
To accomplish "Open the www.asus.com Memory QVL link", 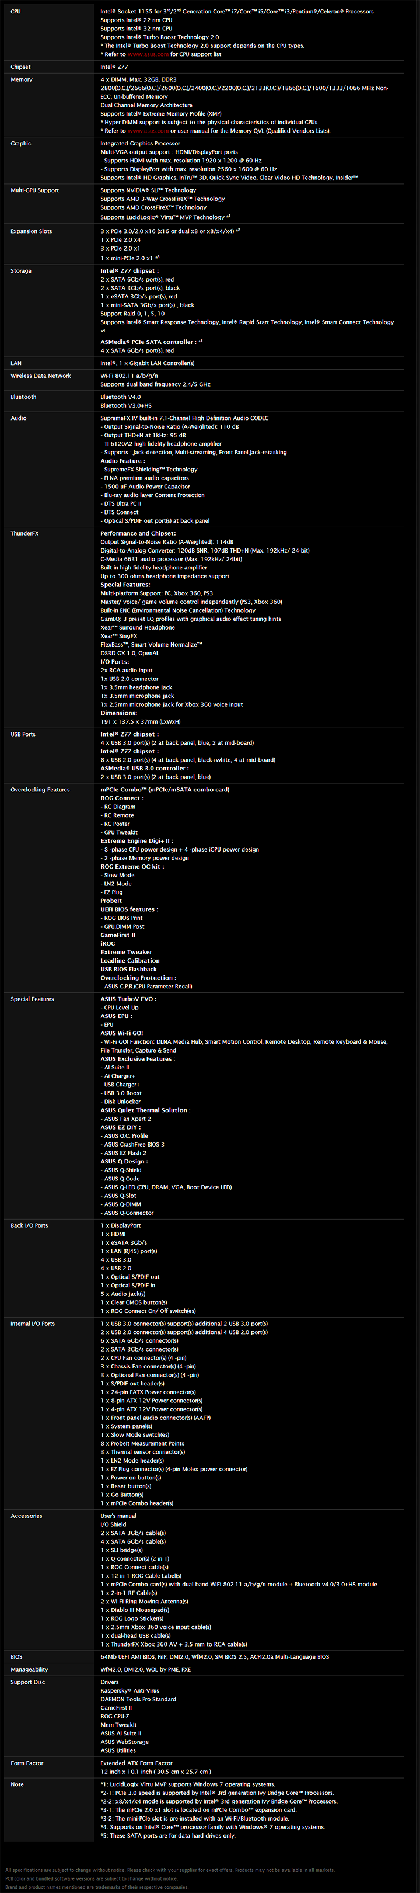I will click(148, 131).
